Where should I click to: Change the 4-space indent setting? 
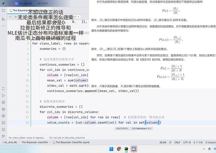198,142
